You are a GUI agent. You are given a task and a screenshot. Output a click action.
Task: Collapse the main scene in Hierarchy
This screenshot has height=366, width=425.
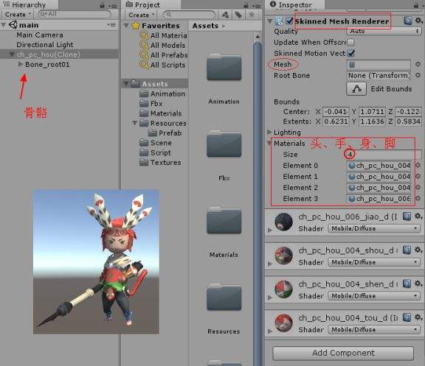[4, 26]
